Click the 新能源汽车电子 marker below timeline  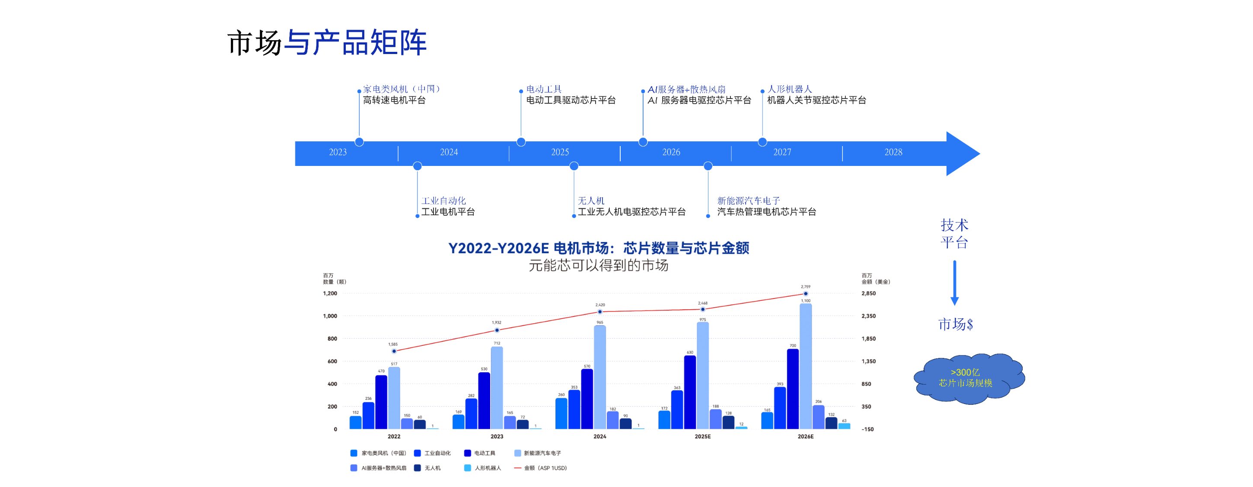pyautogui.click(x=708, y=166)
